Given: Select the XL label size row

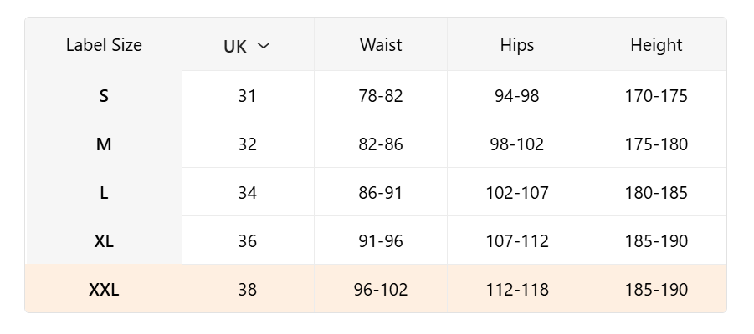Looking at the screenshot, I should point(104,241).
